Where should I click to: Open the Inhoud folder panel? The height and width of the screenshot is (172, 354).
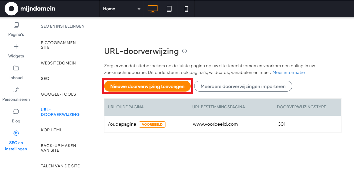tap(16, 72)
